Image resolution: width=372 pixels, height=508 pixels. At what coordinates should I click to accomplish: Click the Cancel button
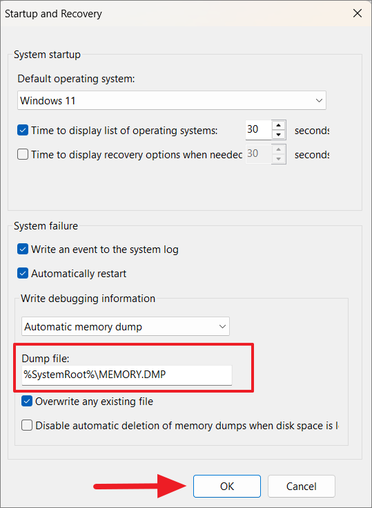click(301, 486)
